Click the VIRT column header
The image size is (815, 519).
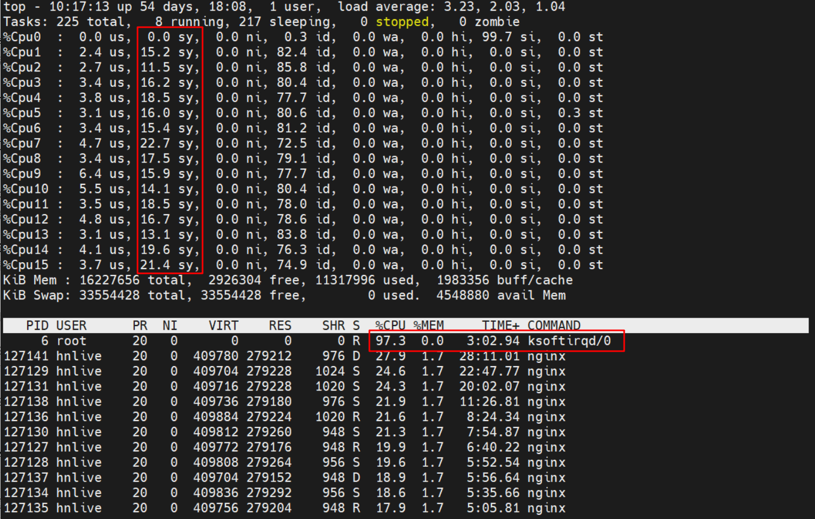[x=223, y=326]
